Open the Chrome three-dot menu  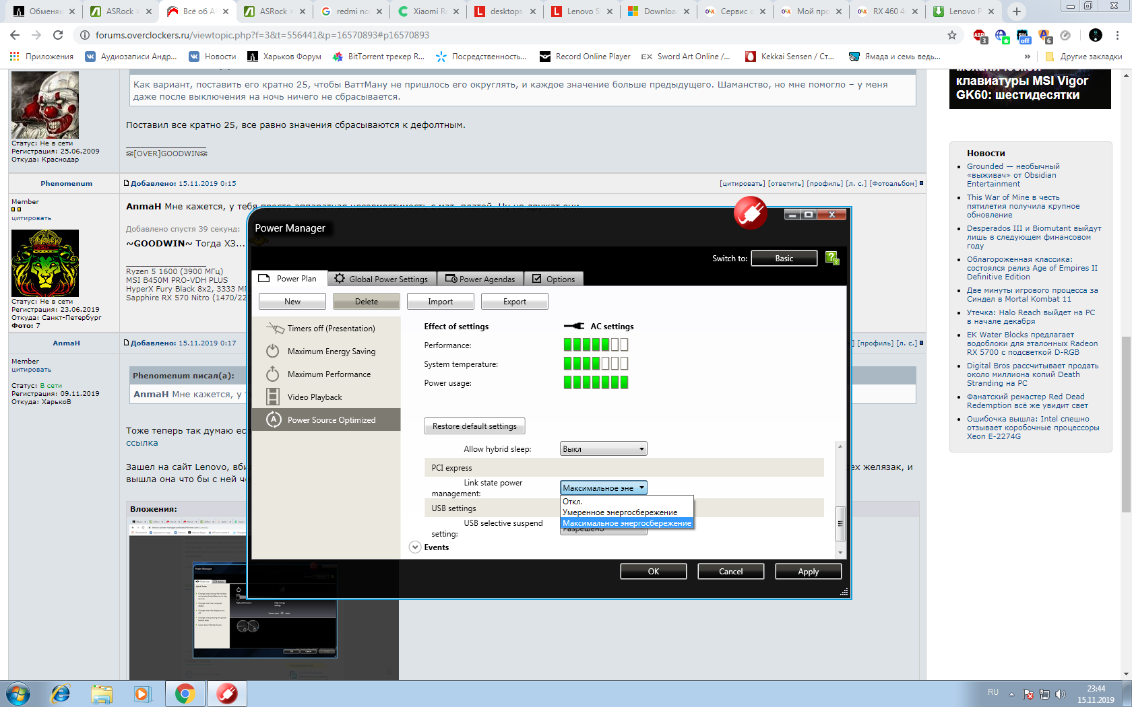[x=1118, y=35]
